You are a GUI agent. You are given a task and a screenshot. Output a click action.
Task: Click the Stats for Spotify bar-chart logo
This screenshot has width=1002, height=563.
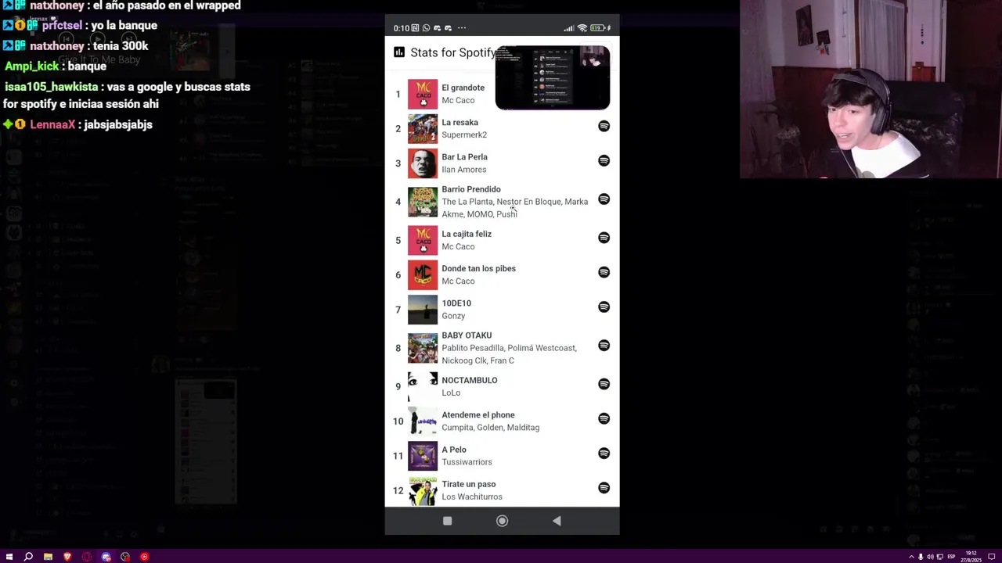pos(399,52)
